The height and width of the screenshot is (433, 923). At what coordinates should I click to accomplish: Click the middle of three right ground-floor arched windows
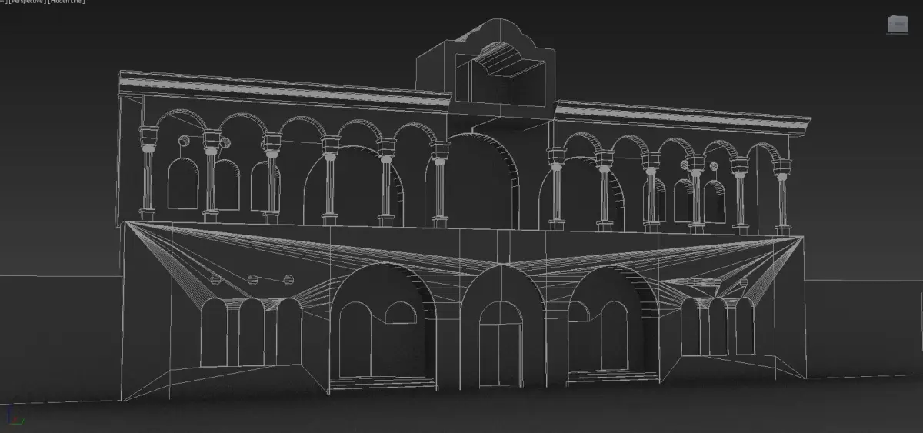point(718,327)
